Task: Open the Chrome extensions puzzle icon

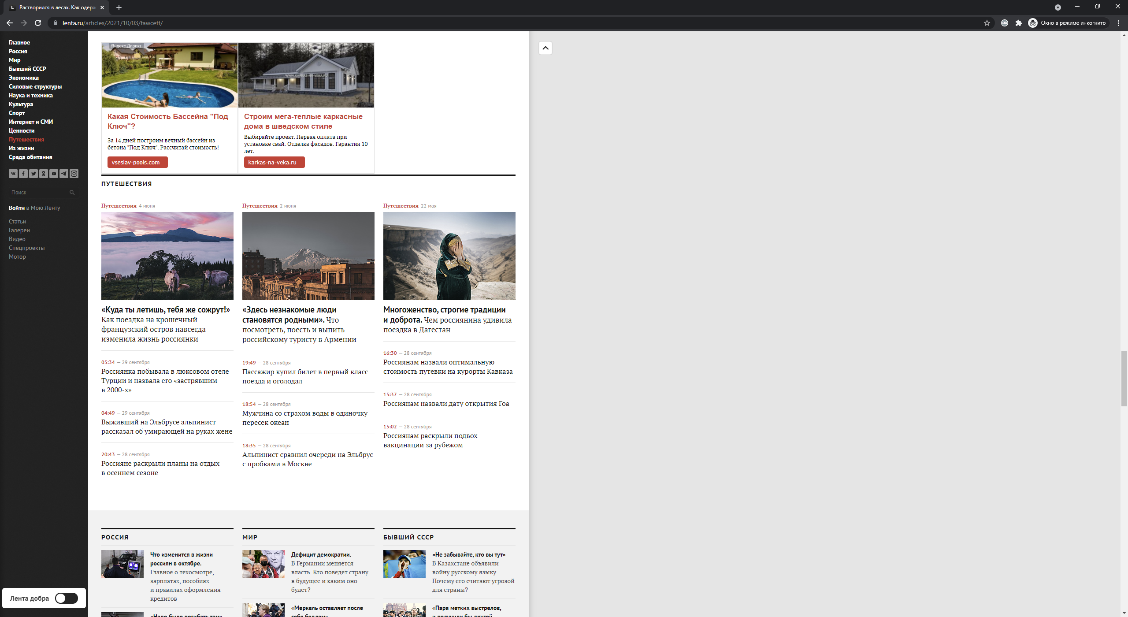Action: tap(1019, 22)
